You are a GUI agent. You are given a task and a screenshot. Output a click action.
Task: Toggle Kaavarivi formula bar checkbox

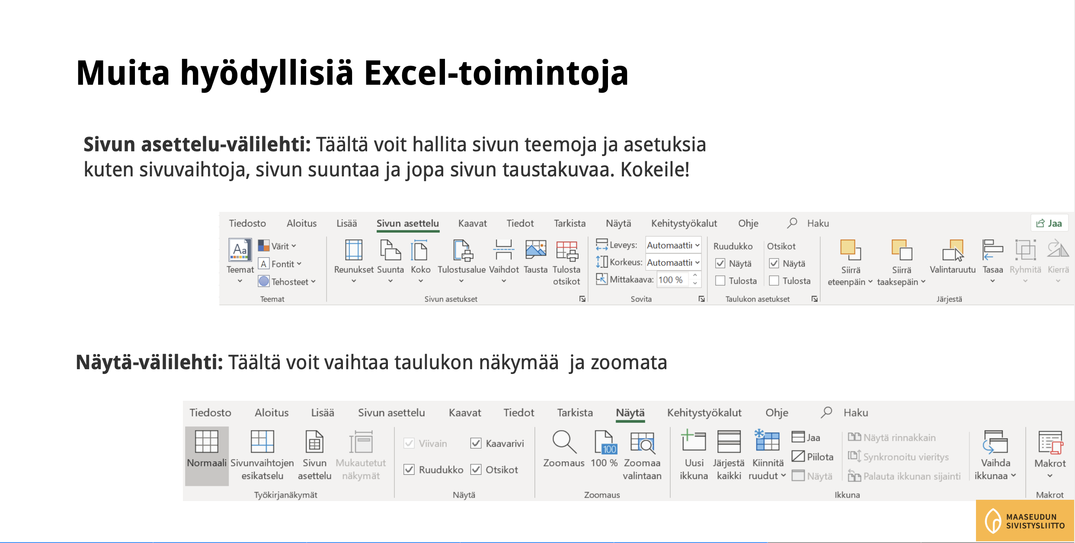pos(476,443)
